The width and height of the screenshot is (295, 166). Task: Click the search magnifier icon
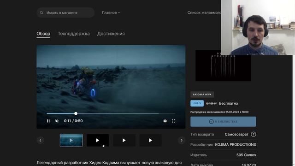(41, 12)
